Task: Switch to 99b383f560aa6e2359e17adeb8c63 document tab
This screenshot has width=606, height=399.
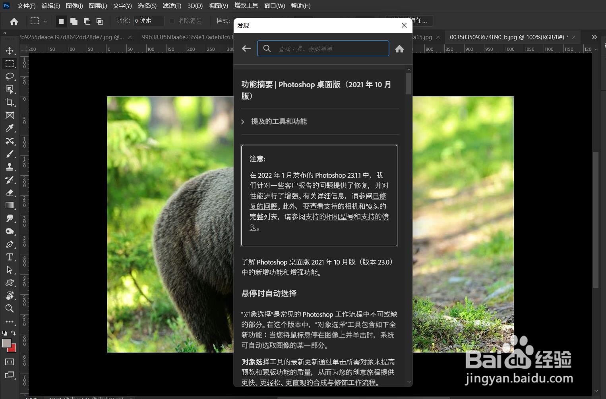Action: click(x=187, y=37)
